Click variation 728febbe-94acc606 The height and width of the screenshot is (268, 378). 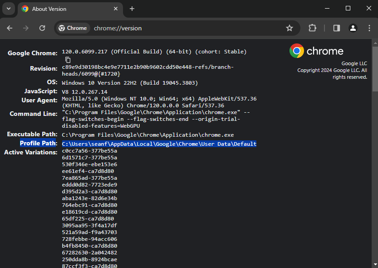89,239
